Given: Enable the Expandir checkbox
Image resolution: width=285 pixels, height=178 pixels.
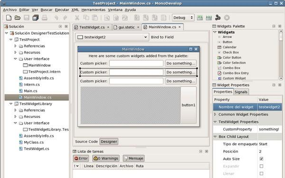Looking at the screenshot, I should click(261, 166).
